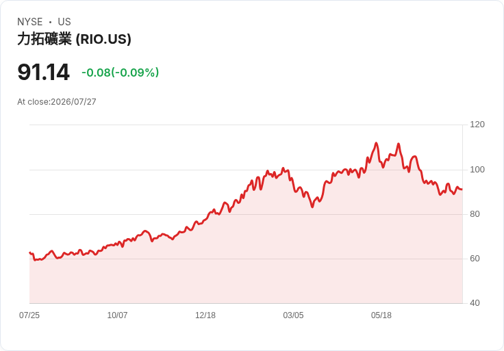Click the leftmost start of the price line

click(x=30, y=252)
